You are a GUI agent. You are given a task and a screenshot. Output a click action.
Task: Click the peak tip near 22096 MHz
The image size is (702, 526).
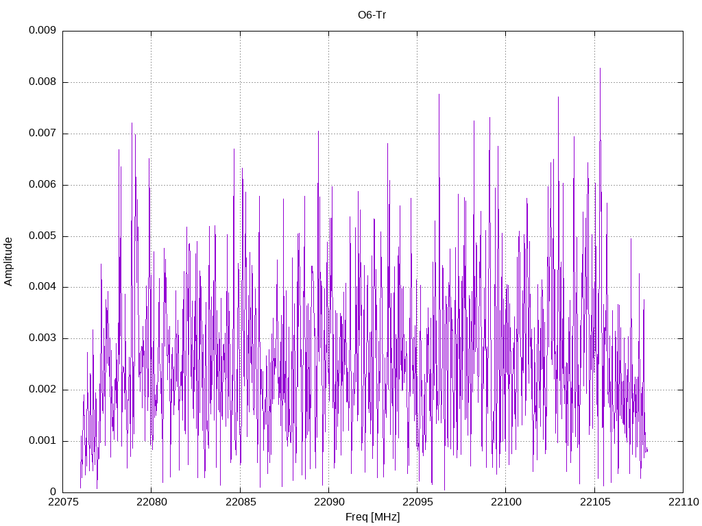point(439,95)
